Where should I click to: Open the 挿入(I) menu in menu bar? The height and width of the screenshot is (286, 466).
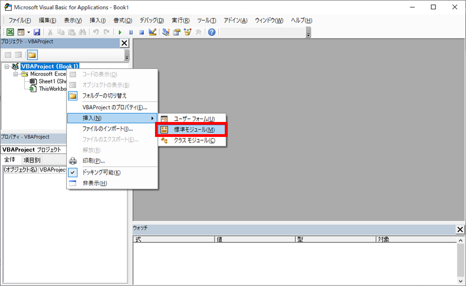97,21
